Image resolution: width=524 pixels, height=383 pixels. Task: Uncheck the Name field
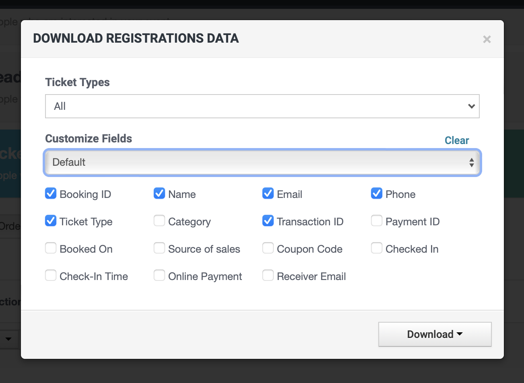tap(159, 193)
